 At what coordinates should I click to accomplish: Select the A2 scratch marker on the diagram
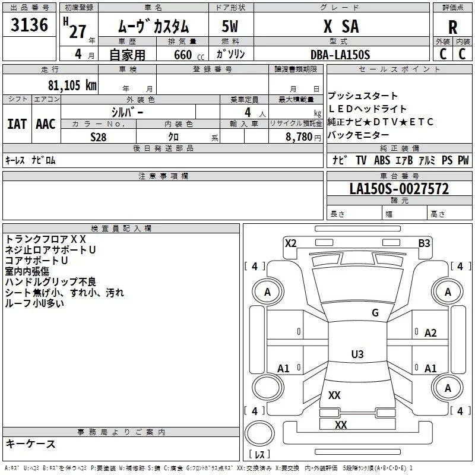[x=430, y=333]
